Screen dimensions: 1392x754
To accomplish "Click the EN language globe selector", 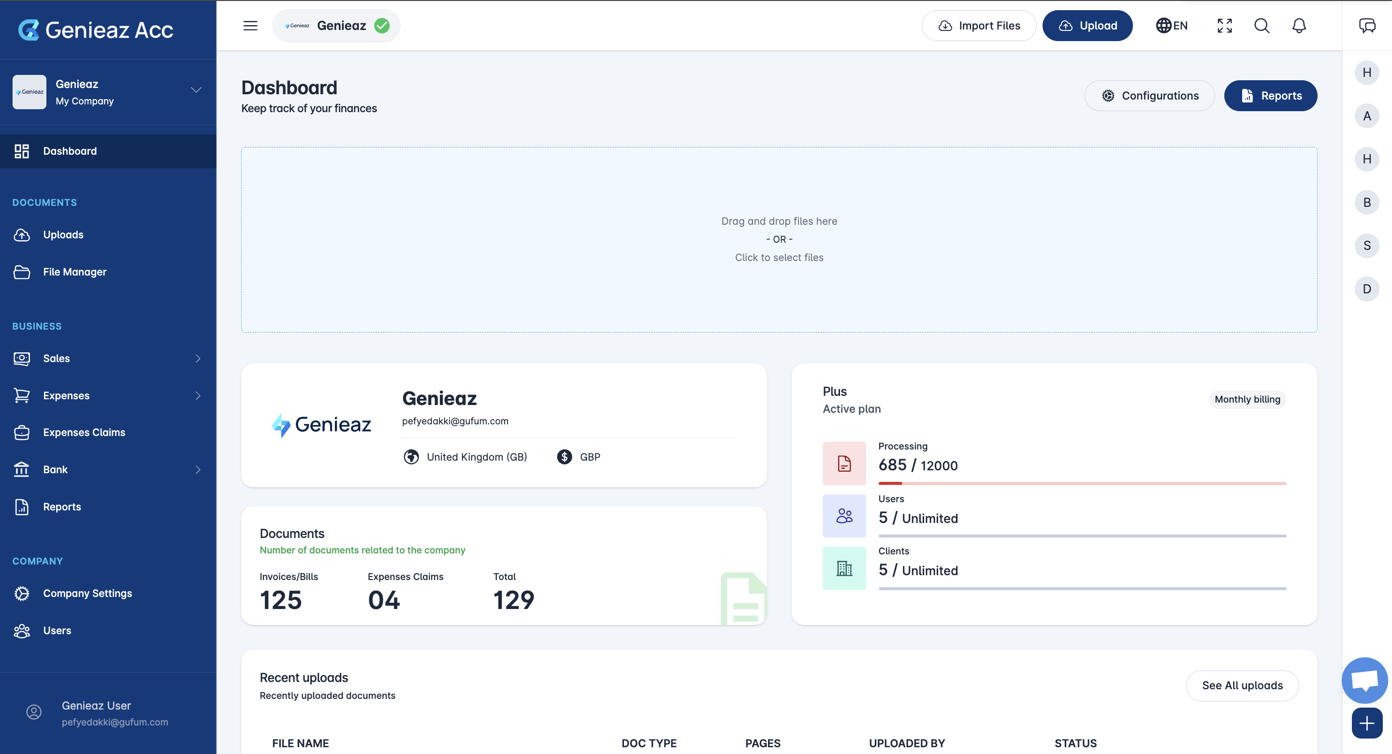I will [x=1172, y=26].
